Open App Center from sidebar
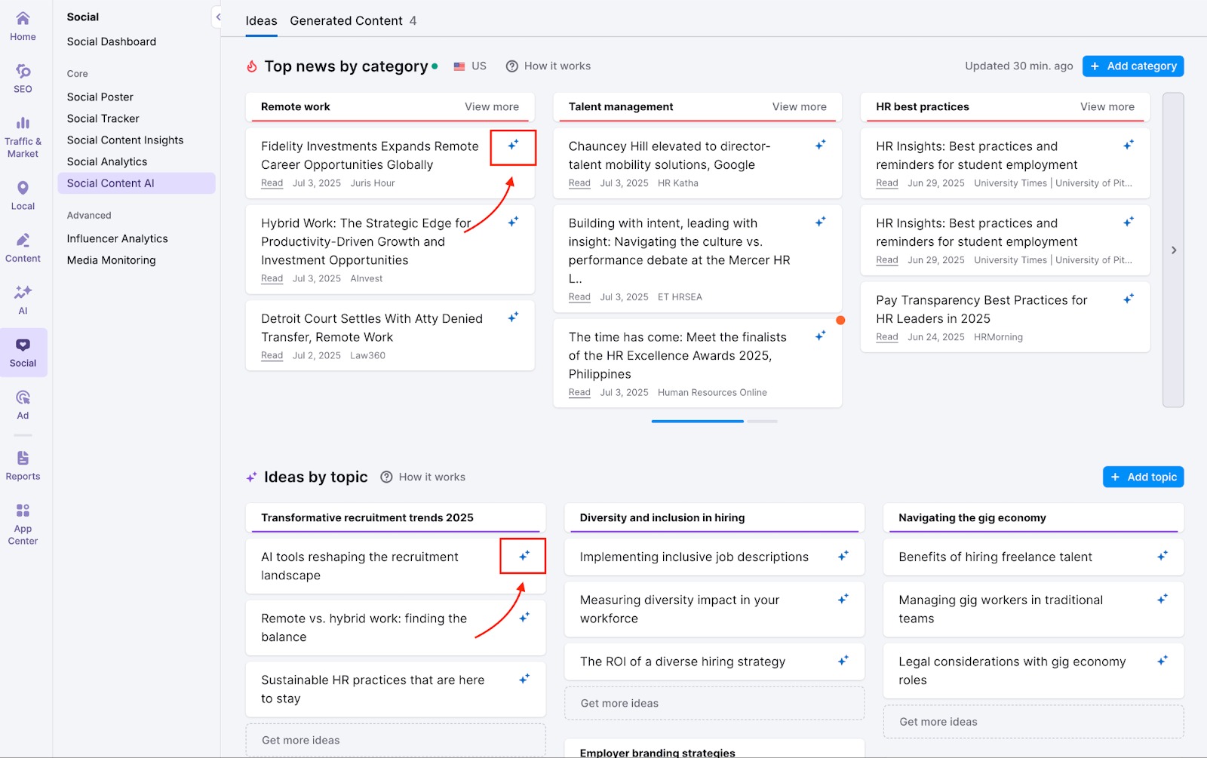The height and width of the screenshot is (758, 1207). pos(23,523)
